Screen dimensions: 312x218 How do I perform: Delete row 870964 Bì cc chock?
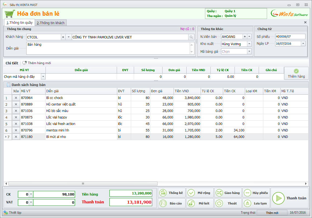16,98
